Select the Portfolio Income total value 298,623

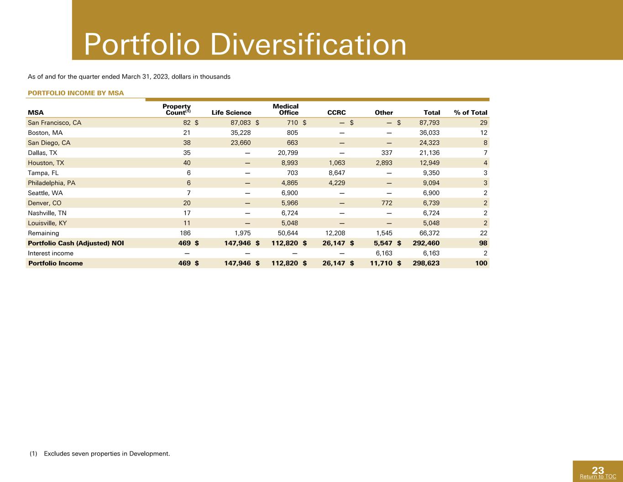click(426, 263)
